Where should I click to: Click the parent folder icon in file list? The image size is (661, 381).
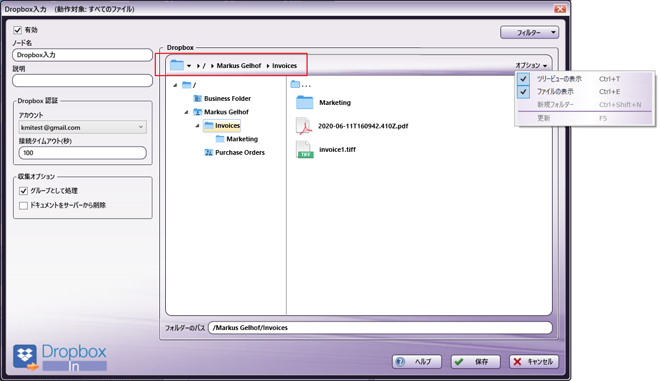click(x=295, y=84)
